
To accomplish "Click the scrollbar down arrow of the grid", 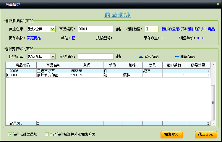I will pos(213,123).
